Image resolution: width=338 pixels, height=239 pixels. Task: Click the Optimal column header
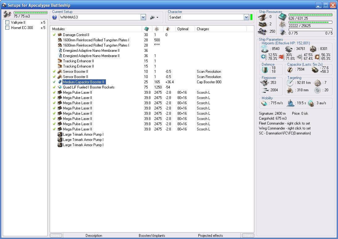point(185,29)
